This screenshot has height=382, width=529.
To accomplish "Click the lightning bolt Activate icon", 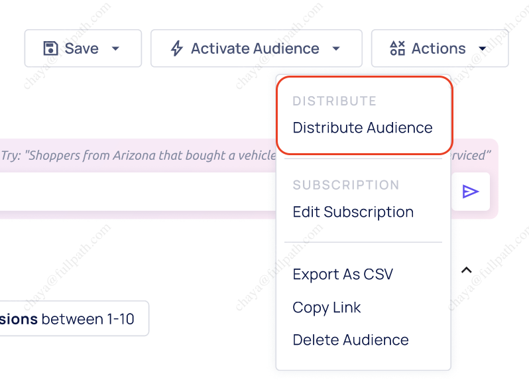I will 176,48.
